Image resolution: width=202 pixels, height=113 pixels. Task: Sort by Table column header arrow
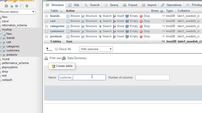61,11
